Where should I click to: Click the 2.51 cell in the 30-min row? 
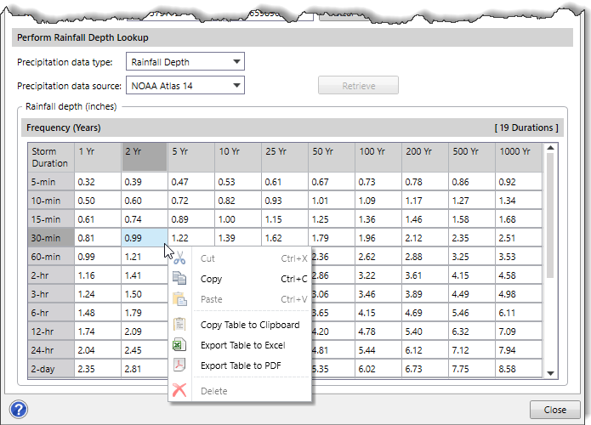519,238
